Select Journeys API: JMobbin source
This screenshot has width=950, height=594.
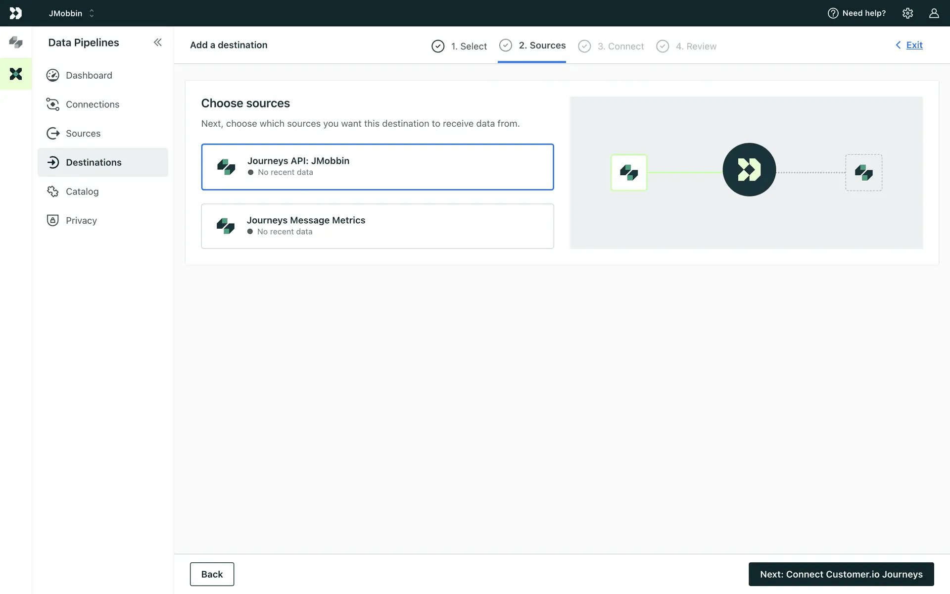[x=377, y=167]
